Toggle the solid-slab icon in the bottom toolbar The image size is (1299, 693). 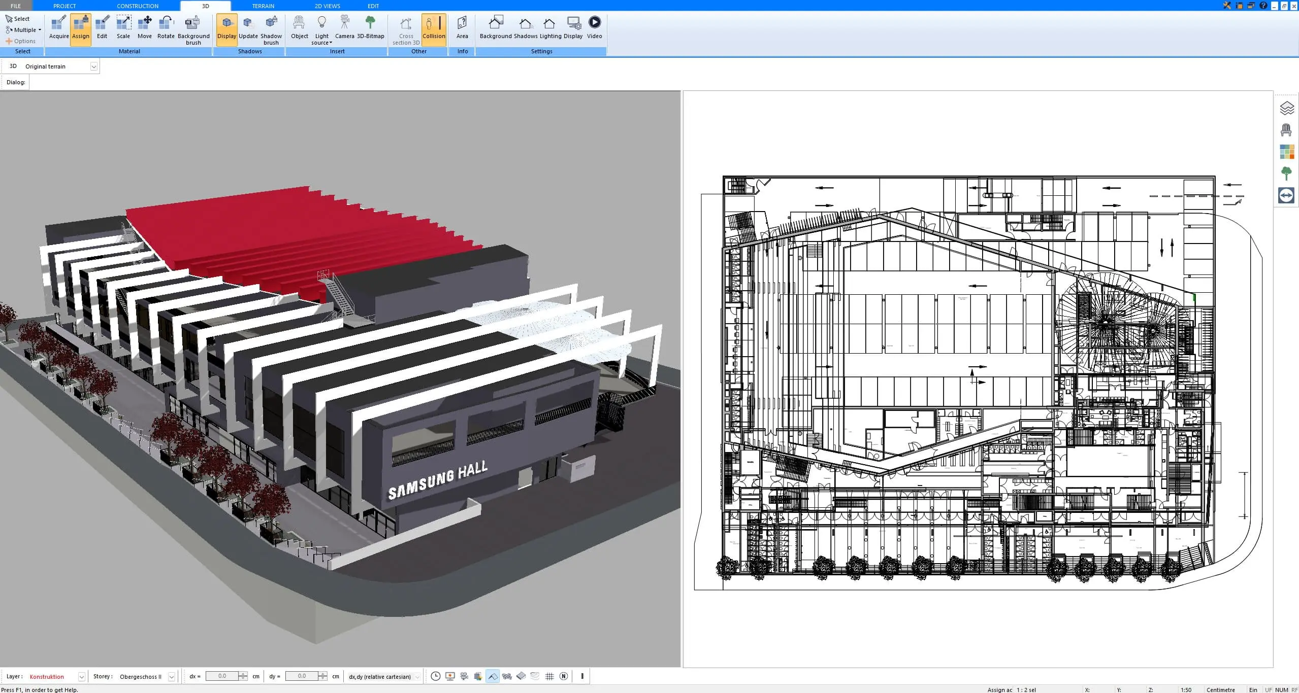click(521, 676)
